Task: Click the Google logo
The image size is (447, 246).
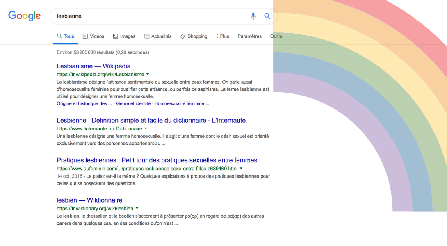Action: [24, 16]
